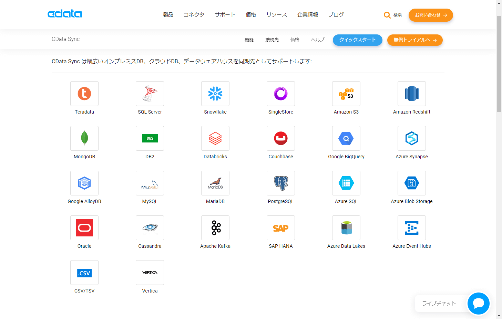Click the orange search magnifier icon

click(x=387, y=15)
